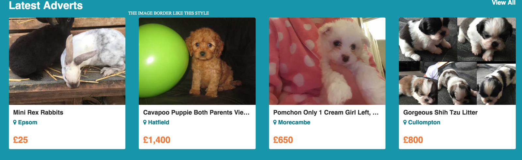
Task: Click the location pin icon beside Hatfield
Action: [145, 122]
